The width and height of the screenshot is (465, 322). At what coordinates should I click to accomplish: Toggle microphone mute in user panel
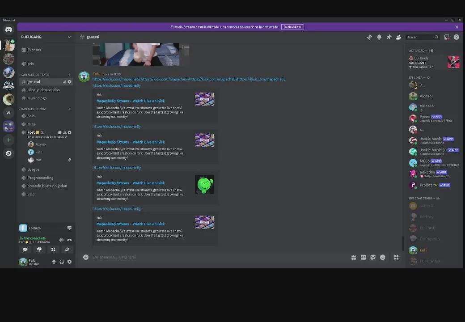(x=54, y=262)
